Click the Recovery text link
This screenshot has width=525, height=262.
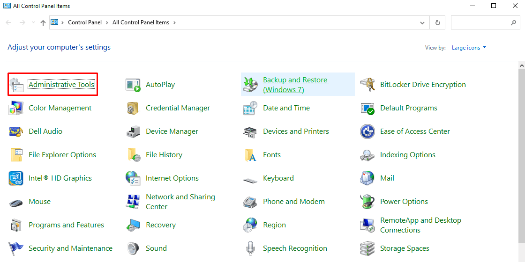point(161,225)
